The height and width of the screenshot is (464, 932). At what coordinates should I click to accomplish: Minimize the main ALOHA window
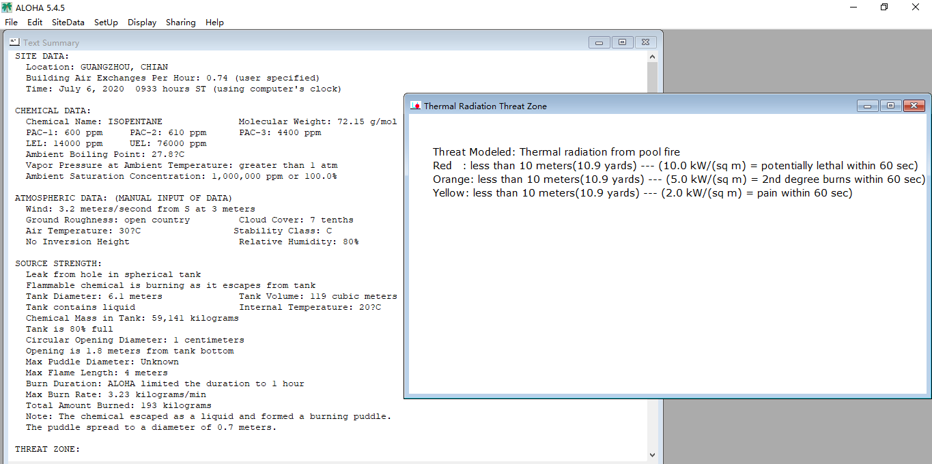(x=853, y=8)
